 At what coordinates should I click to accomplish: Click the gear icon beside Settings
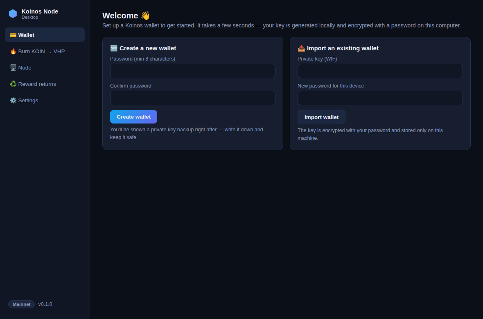tap(13, 100)
